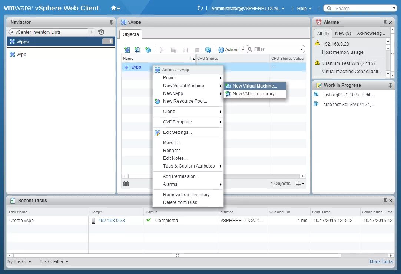Click the shut down toolbar icon

173,50
